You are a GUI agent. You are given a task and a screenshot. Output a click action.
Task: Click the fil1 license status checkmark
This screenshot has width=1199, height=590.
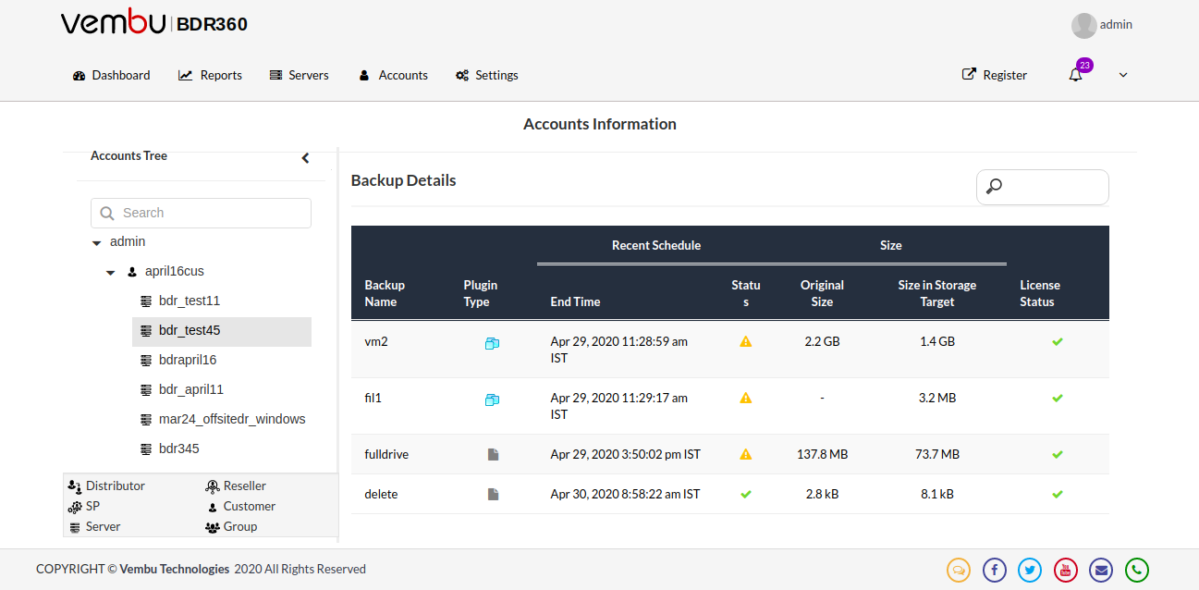pos(1058,398)
